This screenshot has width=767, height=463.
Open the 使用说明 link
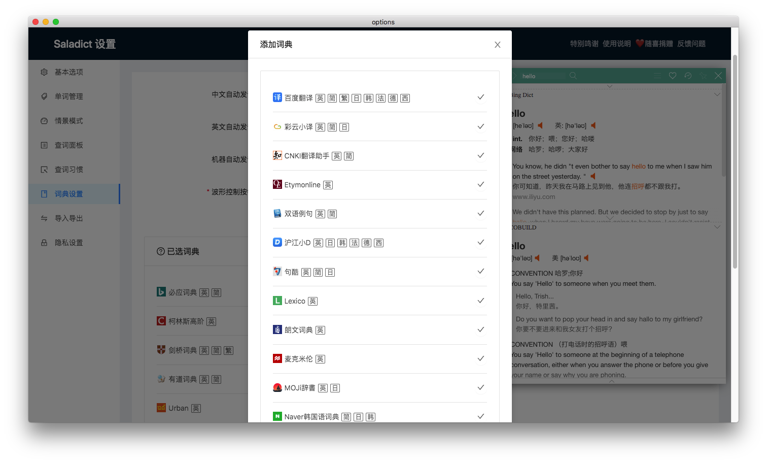coord(616,44)
